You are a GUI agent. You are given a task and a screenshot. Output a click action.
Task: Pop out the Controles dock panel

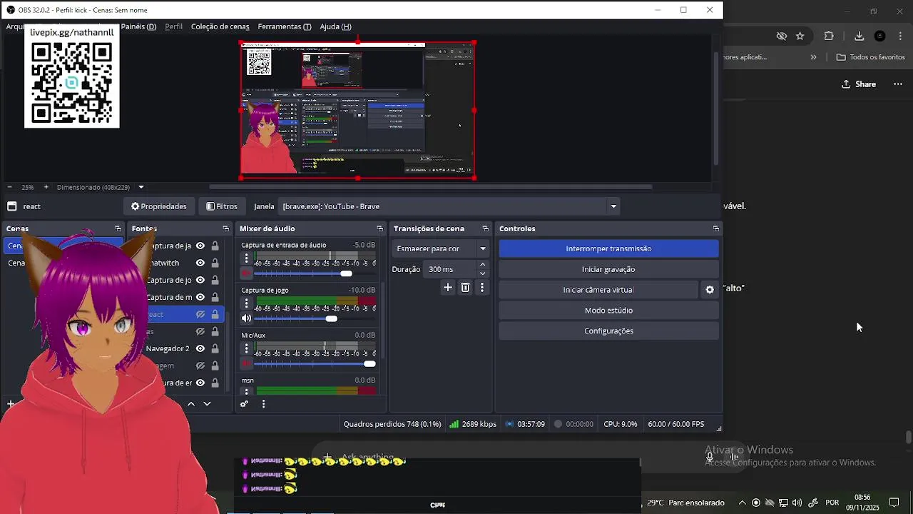(715, 228)
